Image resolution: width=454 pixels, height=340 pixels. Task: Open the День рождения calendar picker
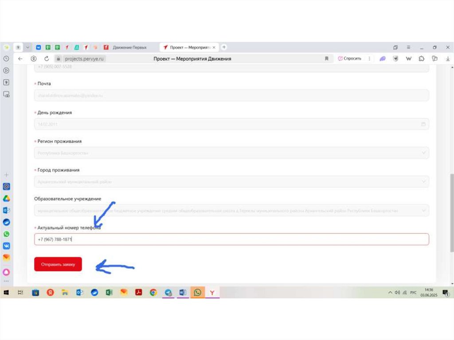coord(423,124)
